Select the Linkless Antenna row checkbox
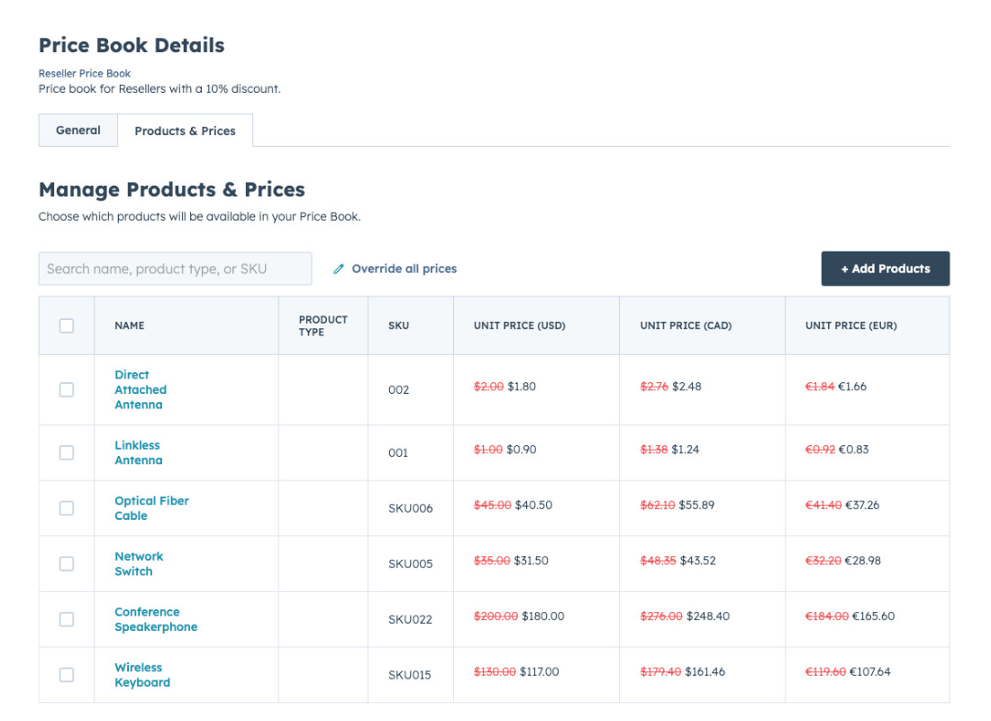991x721 pixels. coord(67,452)
